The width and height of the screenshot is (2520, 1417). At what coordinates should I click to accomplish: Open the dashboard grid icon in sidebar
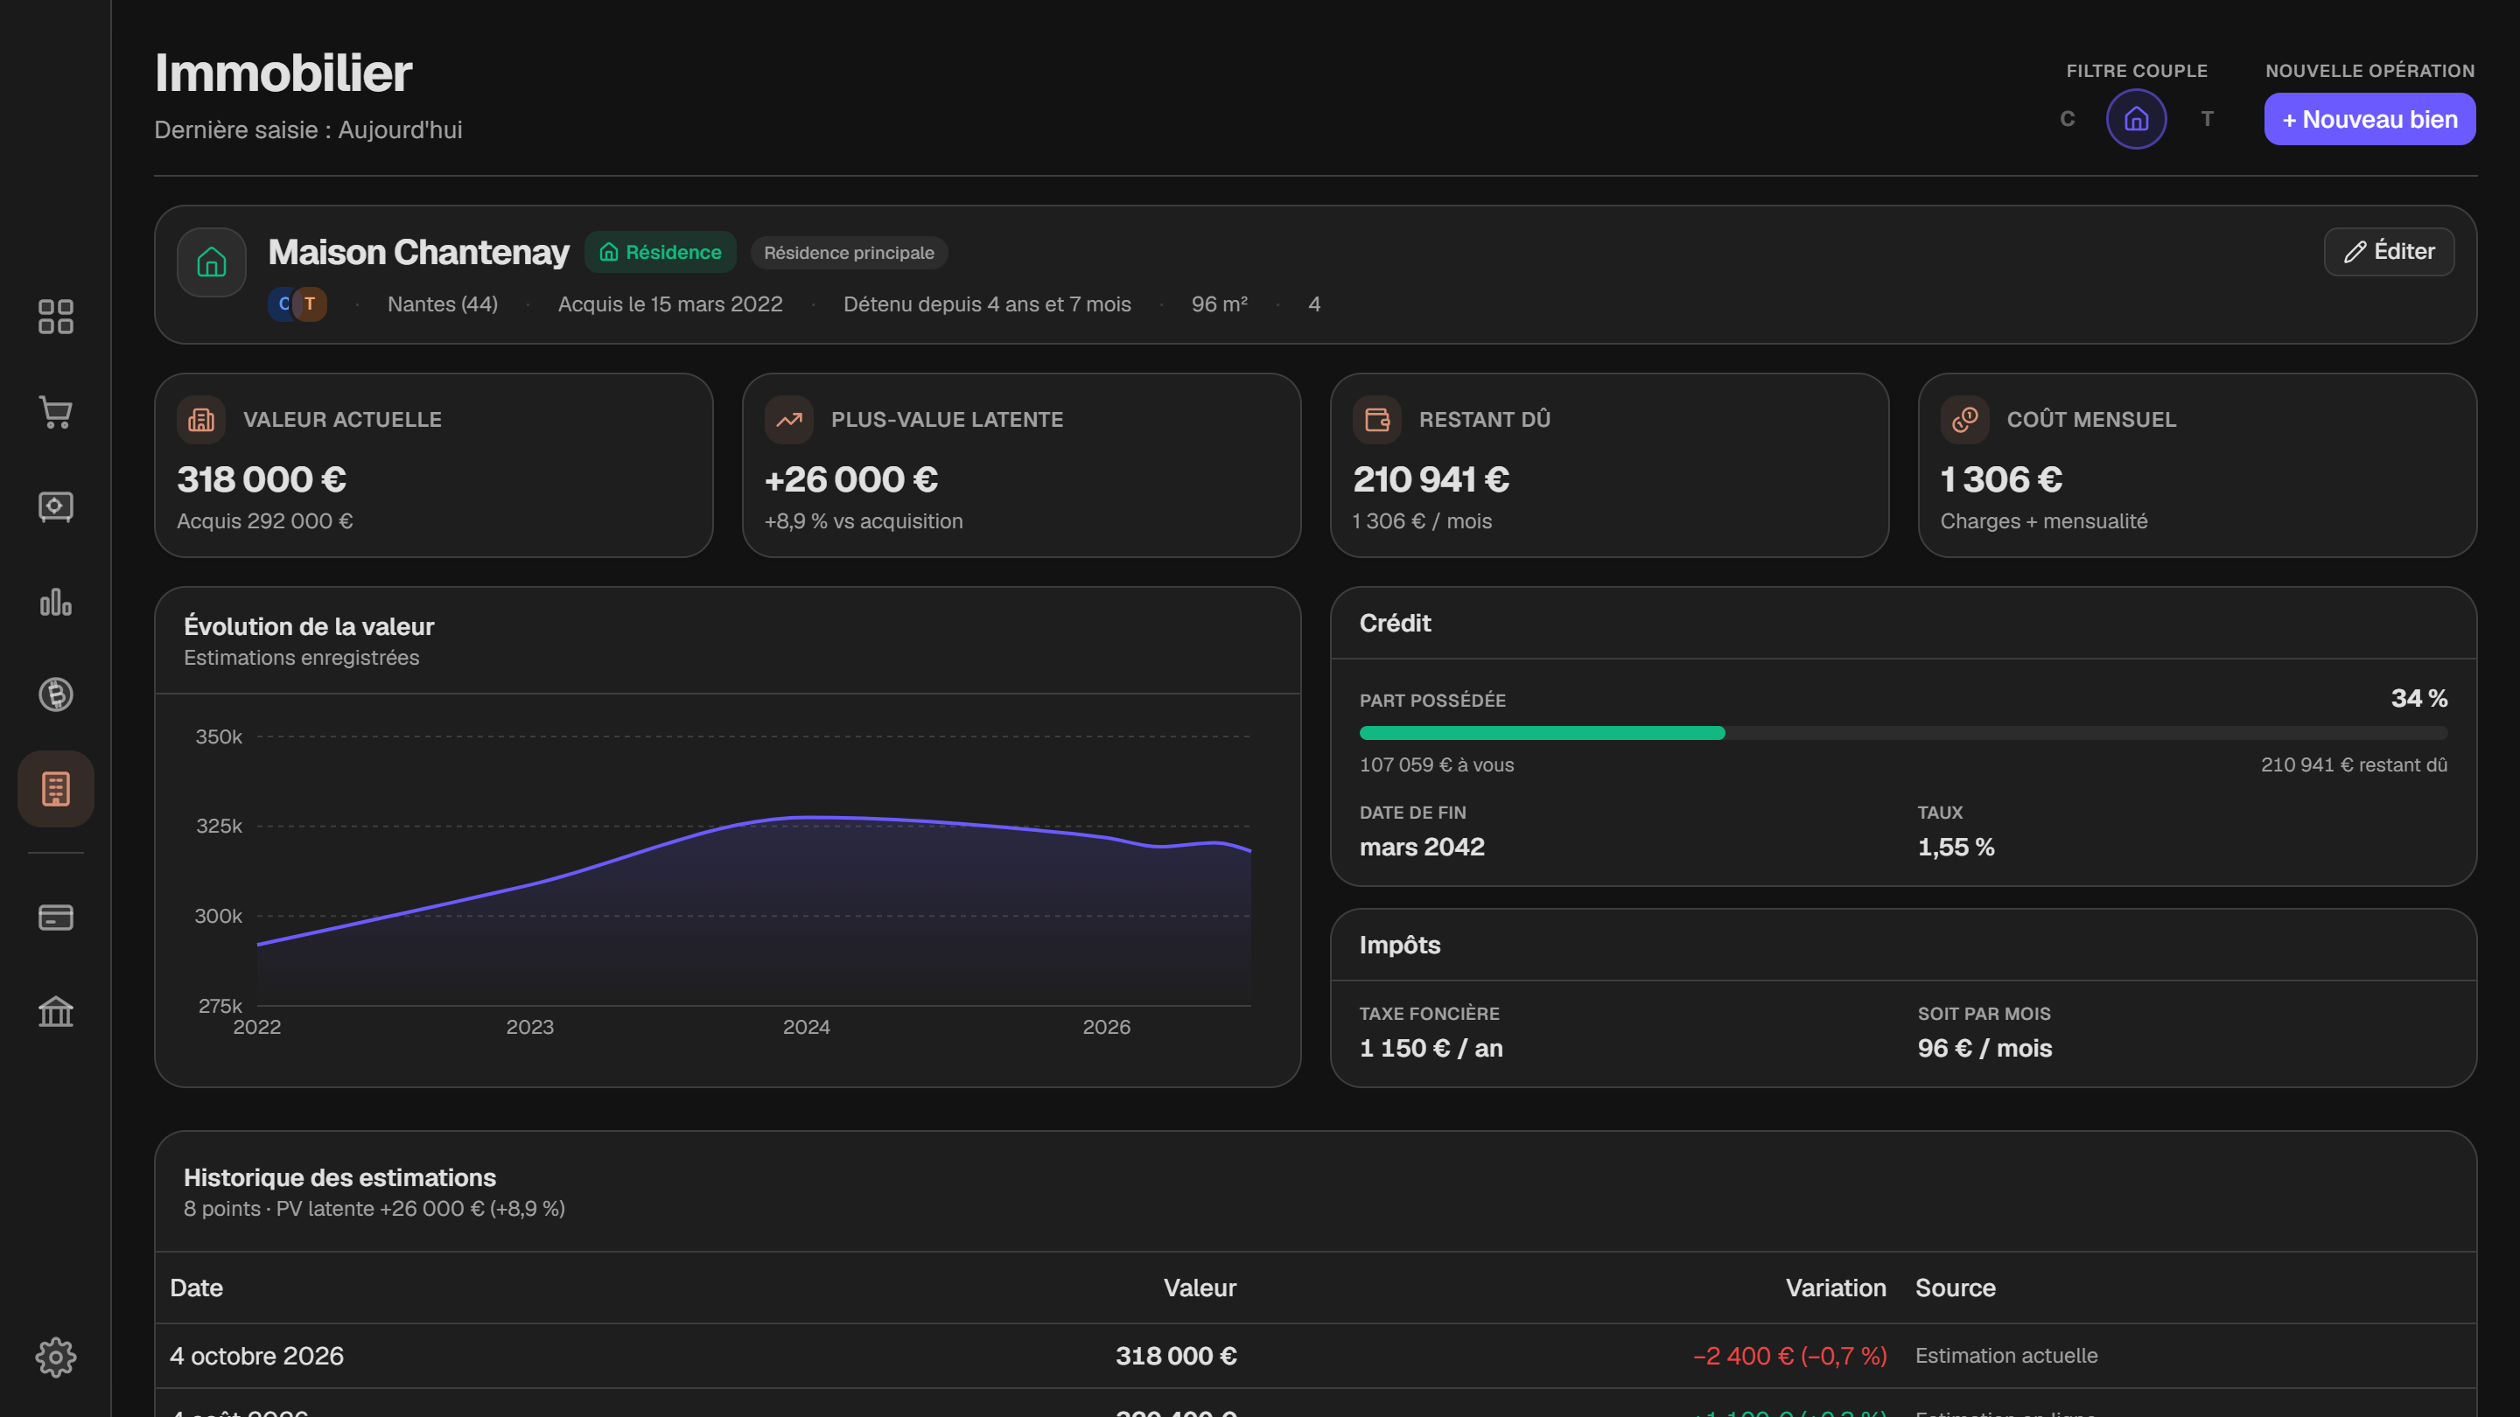[x=56, y=317]
